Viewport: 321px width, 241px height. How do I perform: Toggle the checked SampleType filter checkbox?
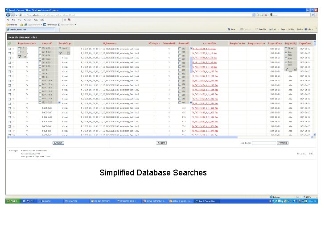point(60,49)
